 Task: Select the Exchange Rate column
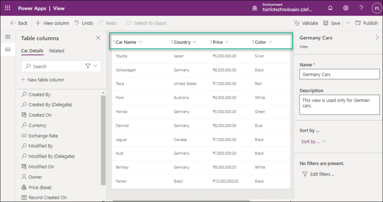[x=40, y=136]
